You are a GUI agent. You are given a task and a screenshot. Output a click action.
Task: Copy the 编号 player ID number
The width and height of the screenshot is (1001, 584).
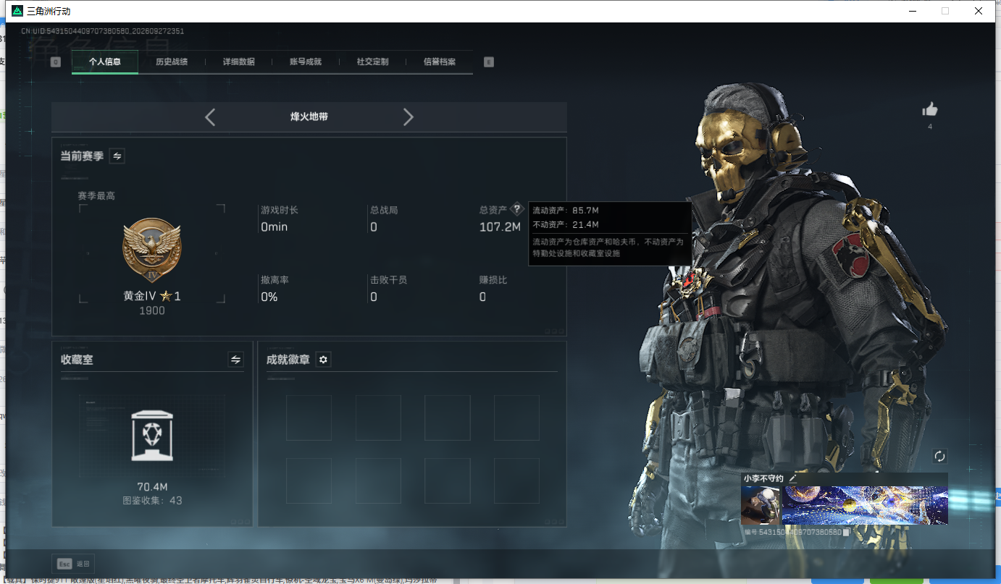click(846, 533)
